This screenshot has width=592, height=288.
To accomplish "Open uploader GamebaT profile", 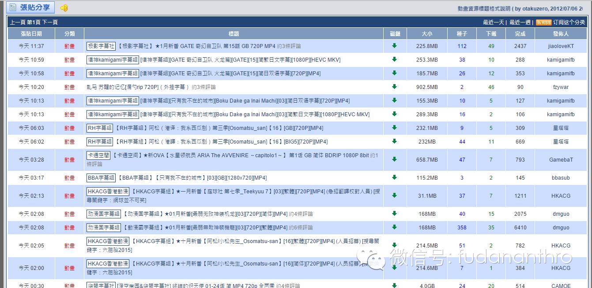I will (x=561, y=159).
